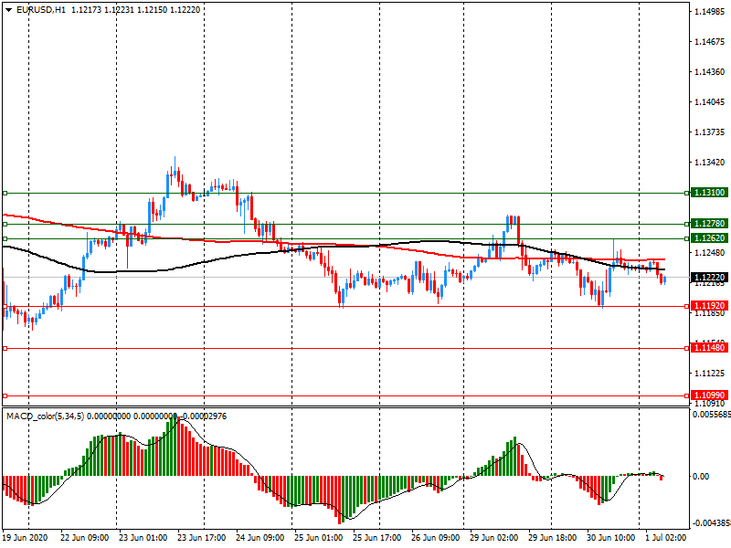This screenshot has width=731, height=548.
Task: Click the 25 Jun 01:00 time label
Action: click(x=318, y=538)
